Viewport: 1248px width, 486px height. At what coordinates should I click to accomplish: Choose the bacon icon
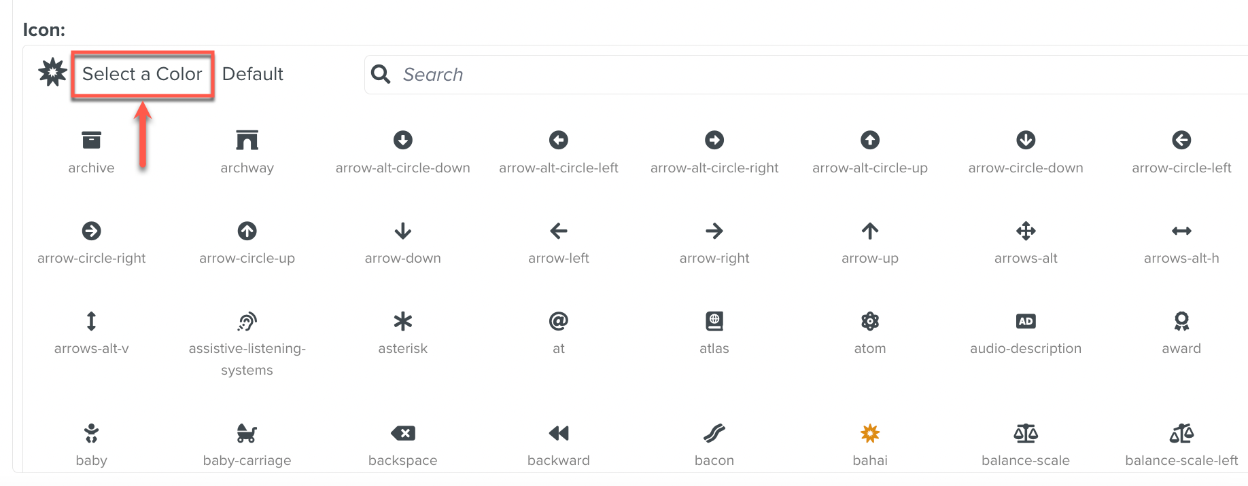[714, 433]
